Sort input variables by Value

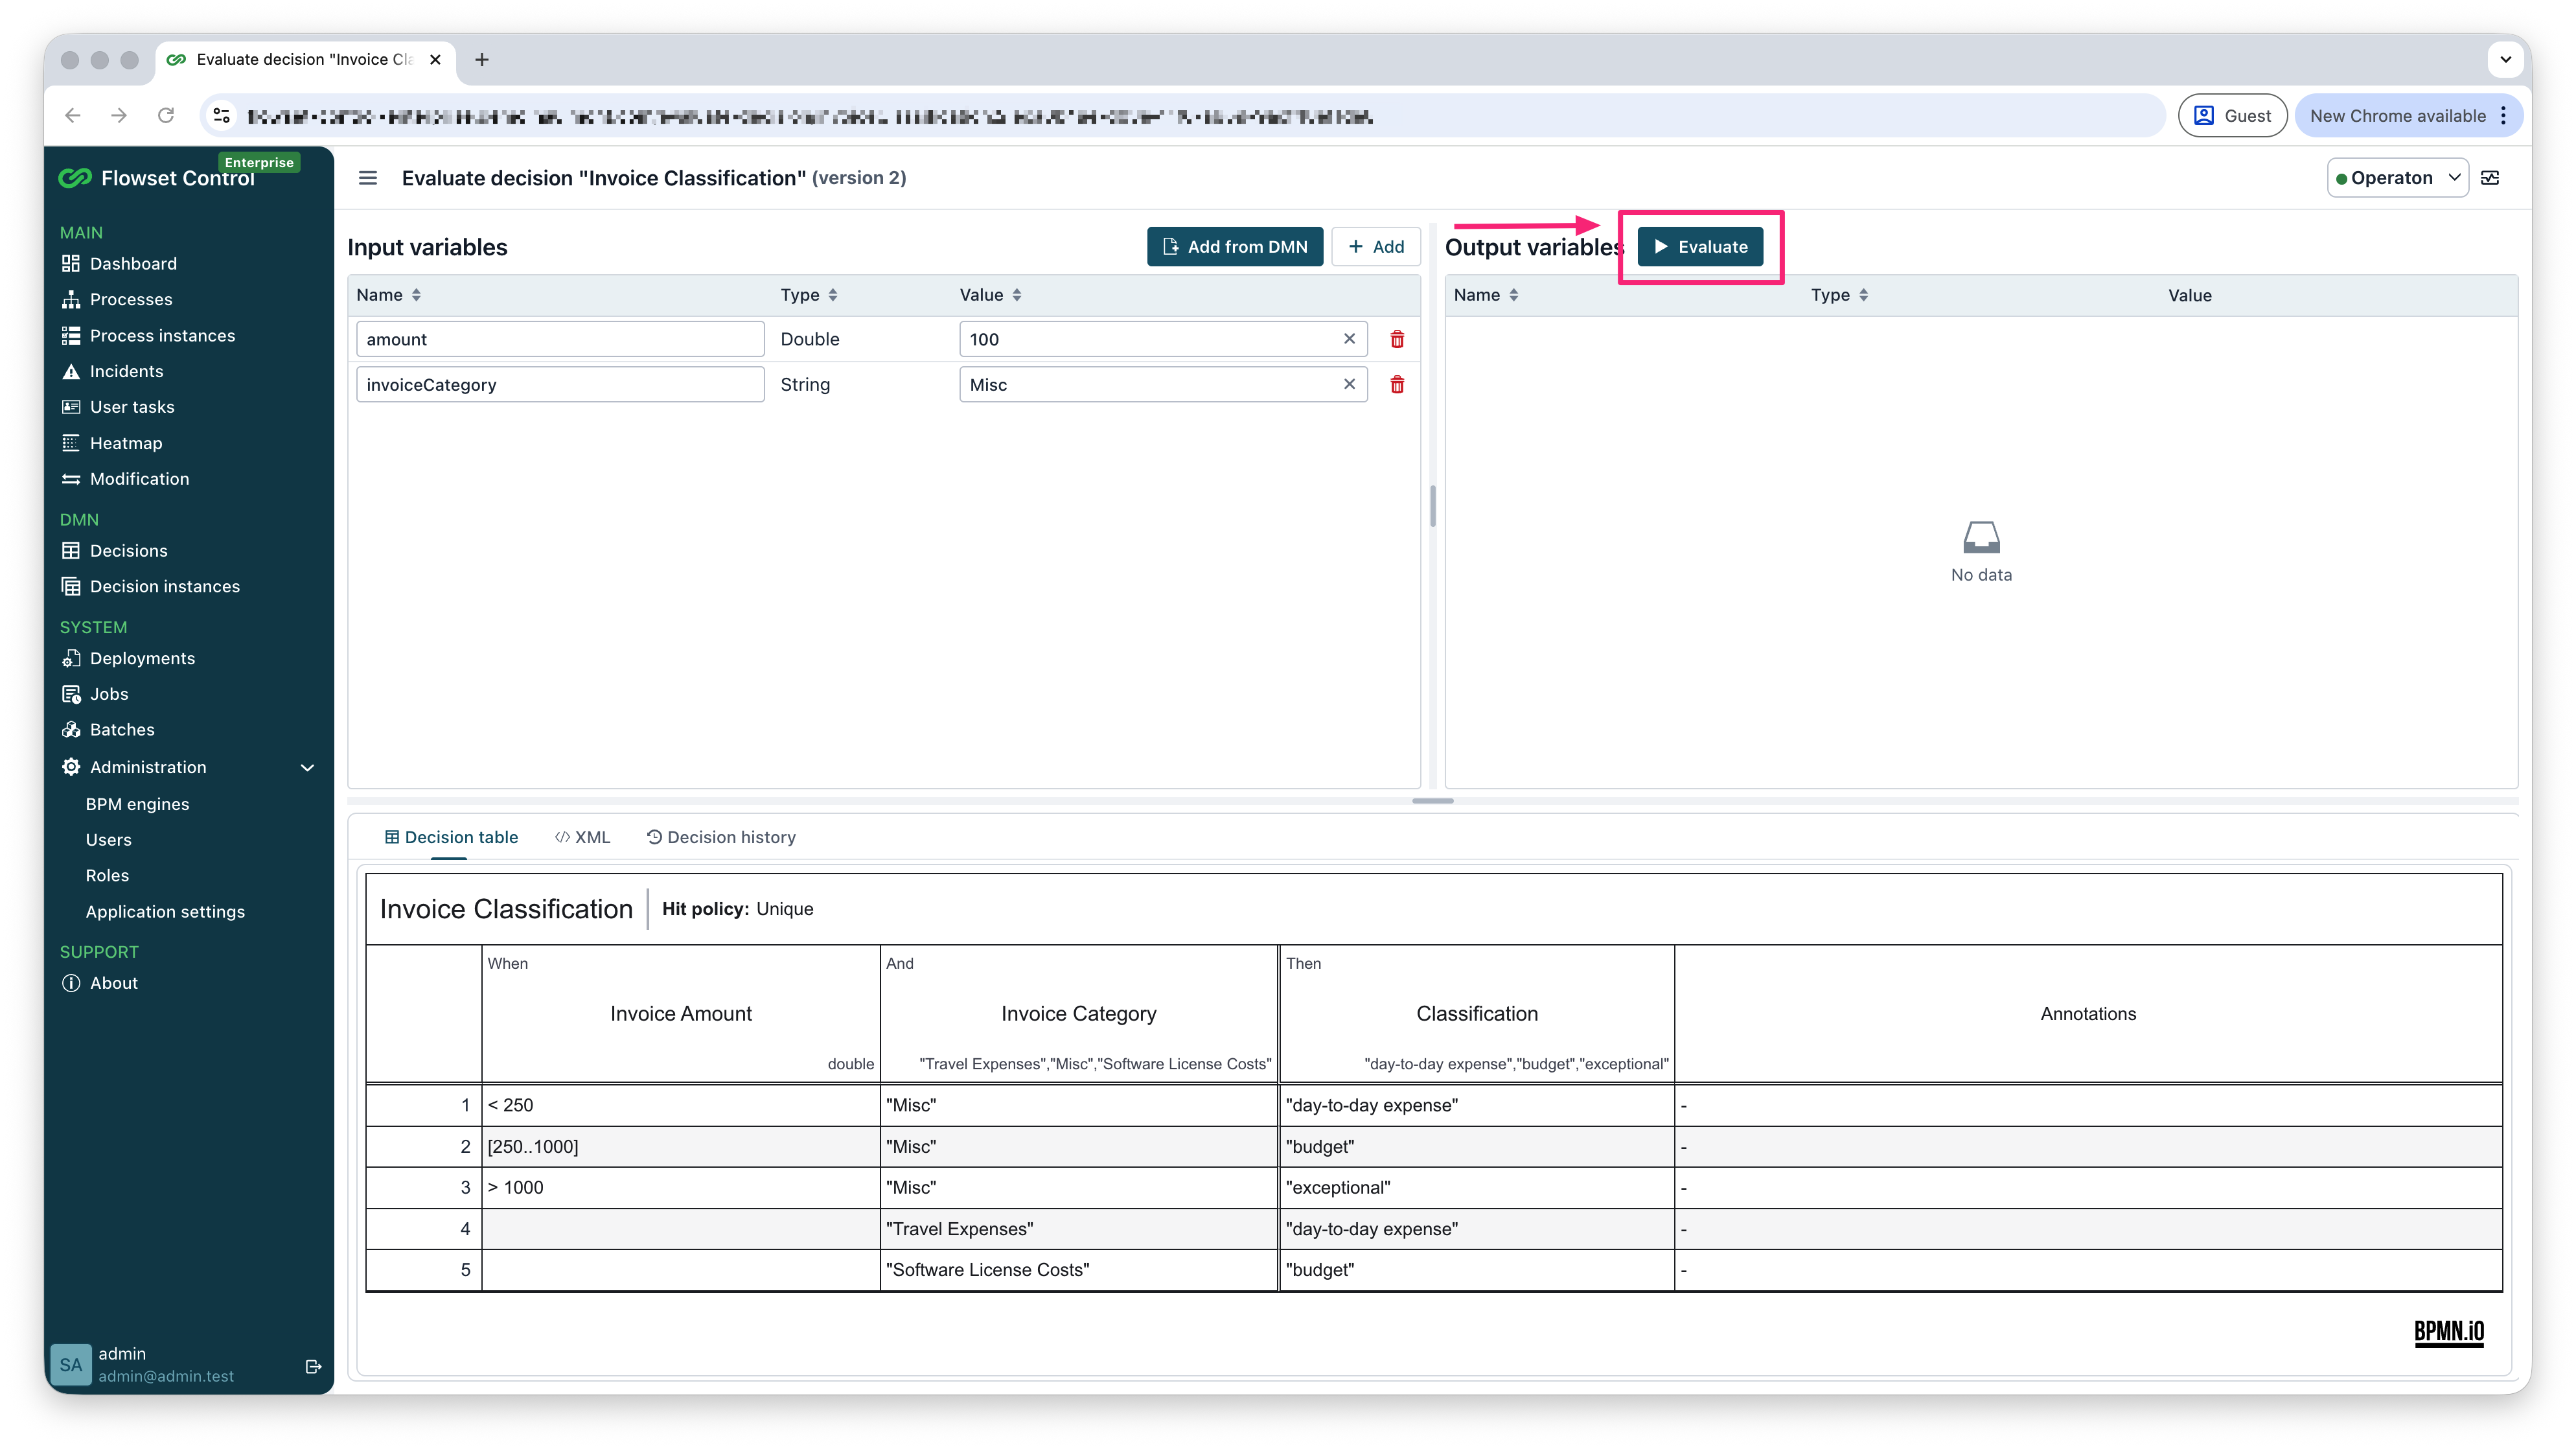pos(990,295)
